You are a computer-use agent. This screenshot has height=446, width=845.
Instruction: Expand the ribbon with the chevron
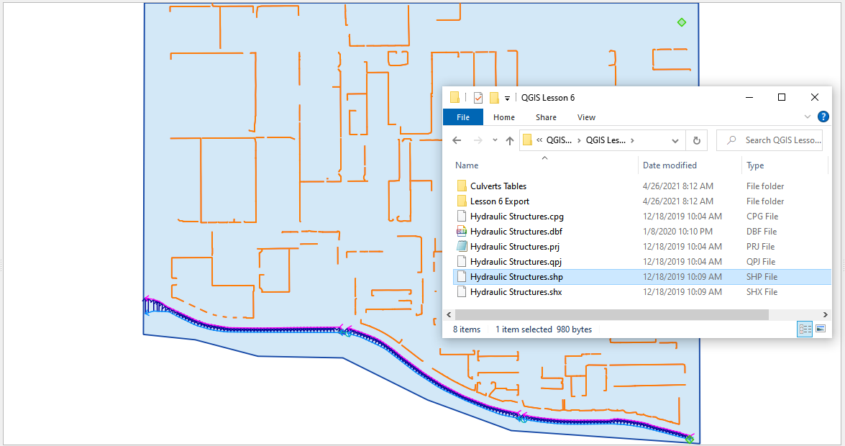pos(808,117)
